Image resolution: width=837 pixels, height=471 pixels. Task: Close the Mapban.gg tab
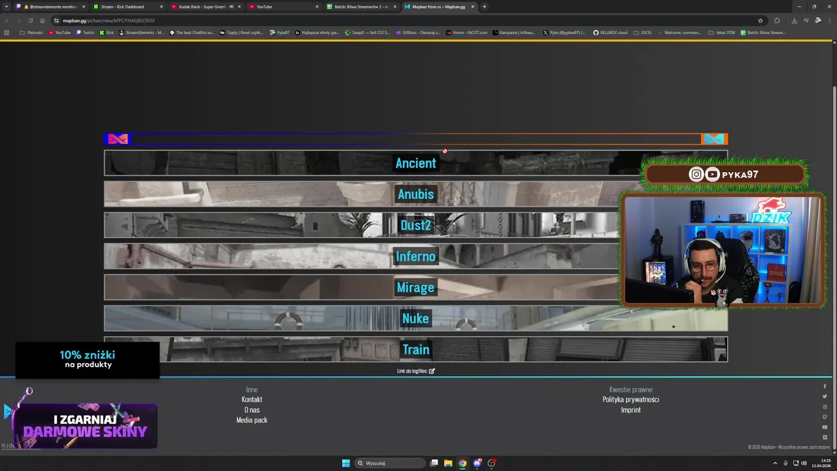(x=473, y=7)
